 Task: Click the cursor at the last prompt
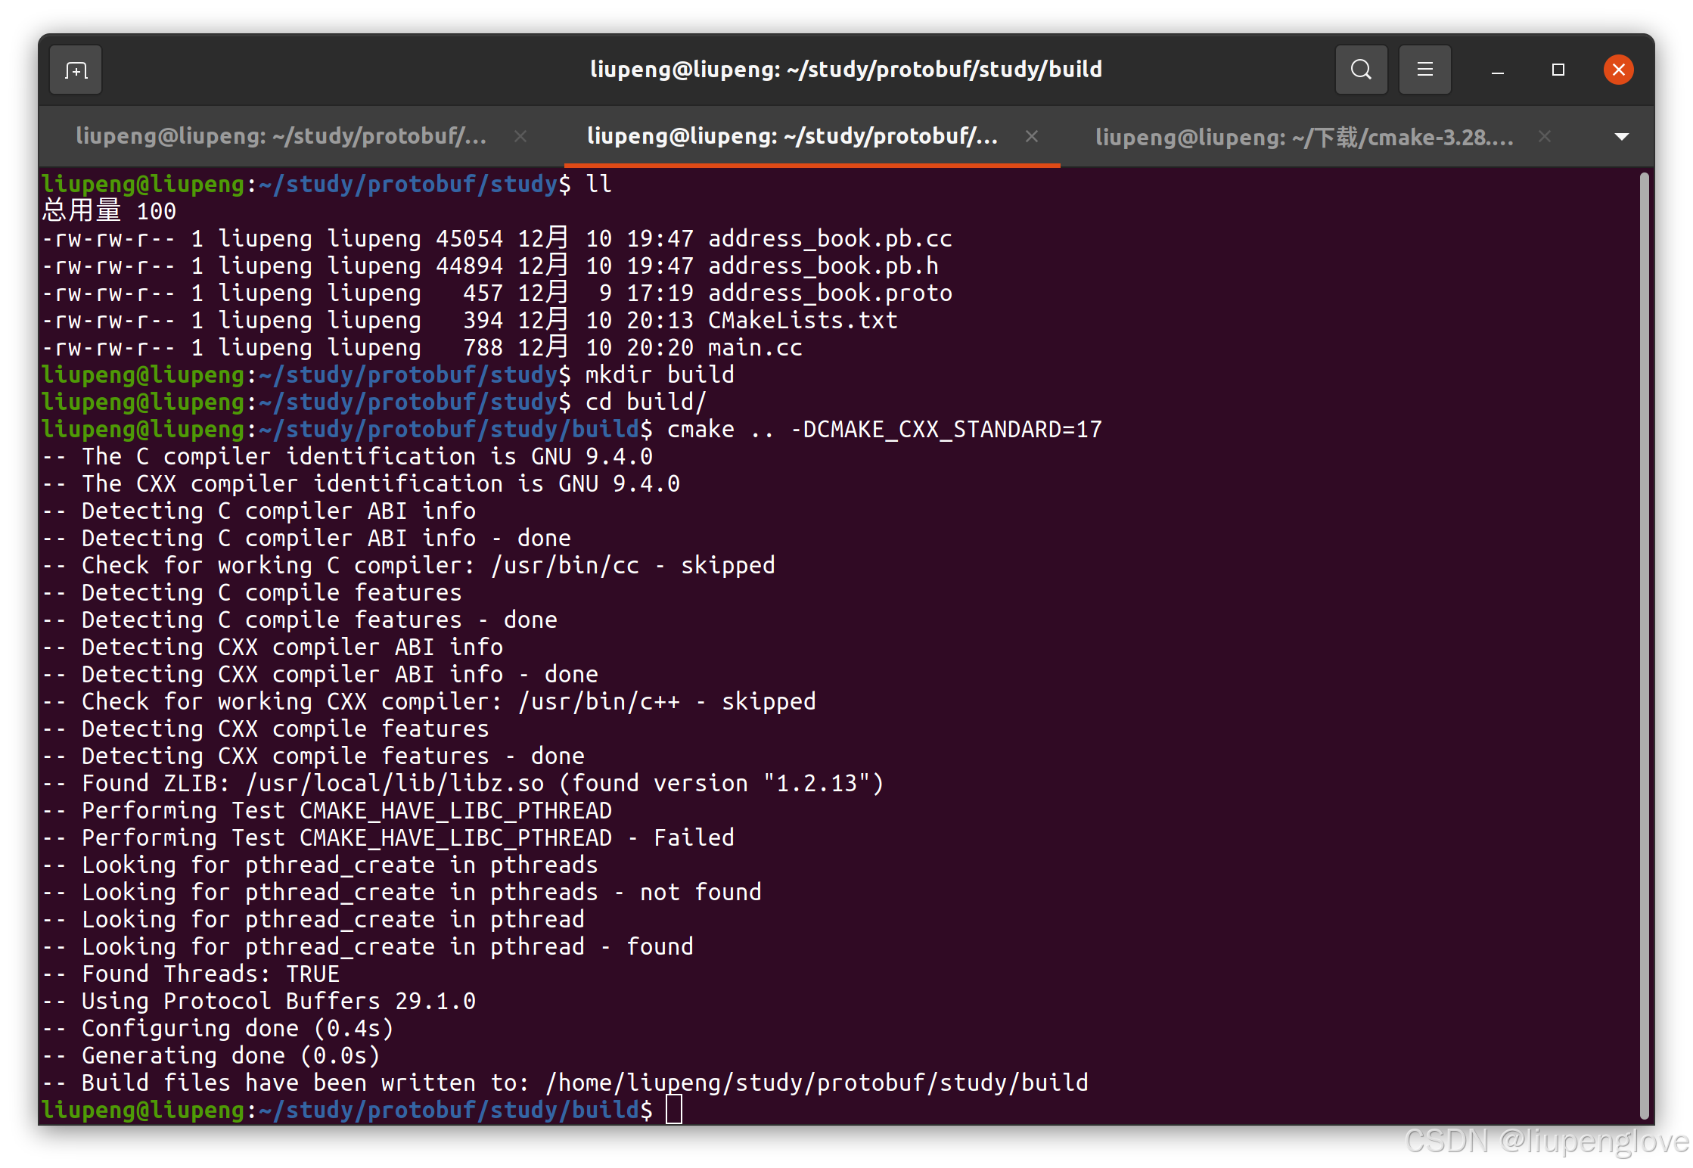tap(674, 1110)
